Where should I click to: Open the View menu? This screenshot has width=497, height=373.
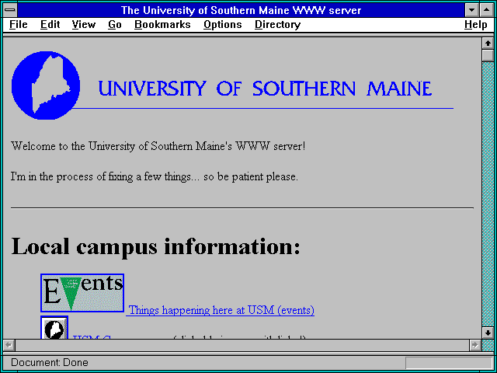pyautogui.click(x=83, y=25)
